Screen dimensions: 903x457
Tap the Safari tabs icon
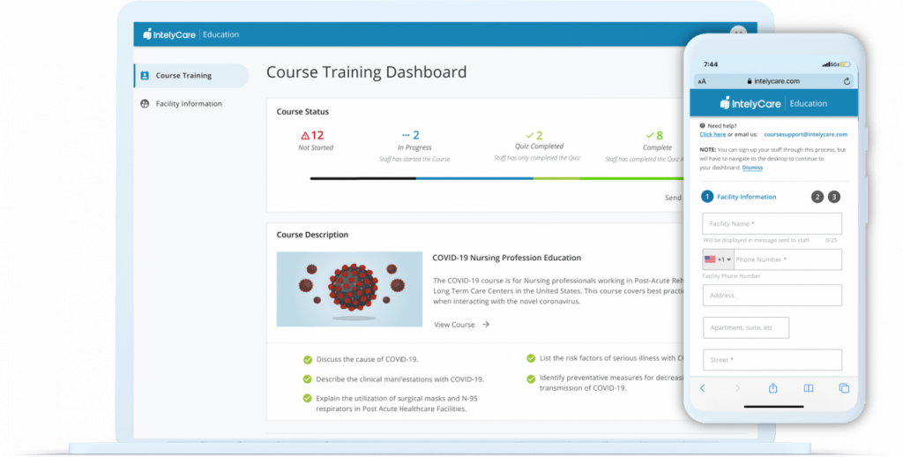pyautogui.click(x=843, y=388)
